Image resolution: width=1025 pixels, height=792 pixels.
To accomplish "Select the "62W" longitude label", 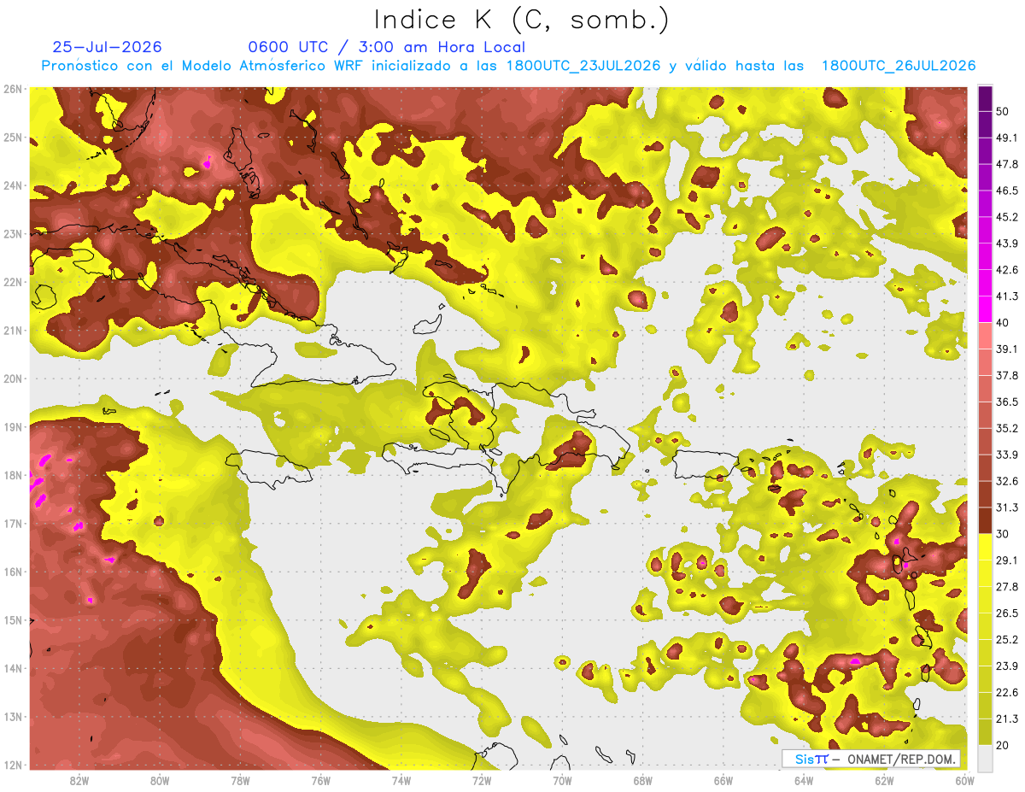I will 884,780.
